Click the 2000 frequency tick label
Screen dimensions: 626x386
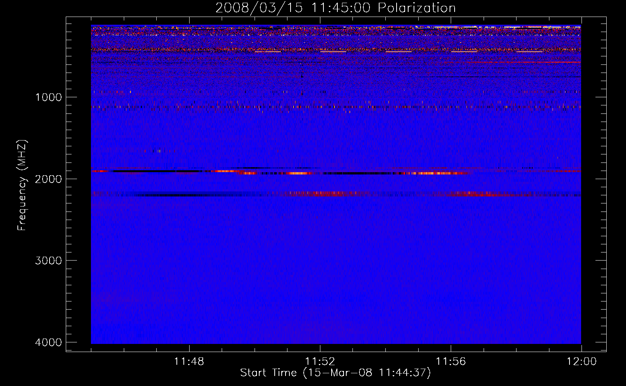tap(48, 179)
